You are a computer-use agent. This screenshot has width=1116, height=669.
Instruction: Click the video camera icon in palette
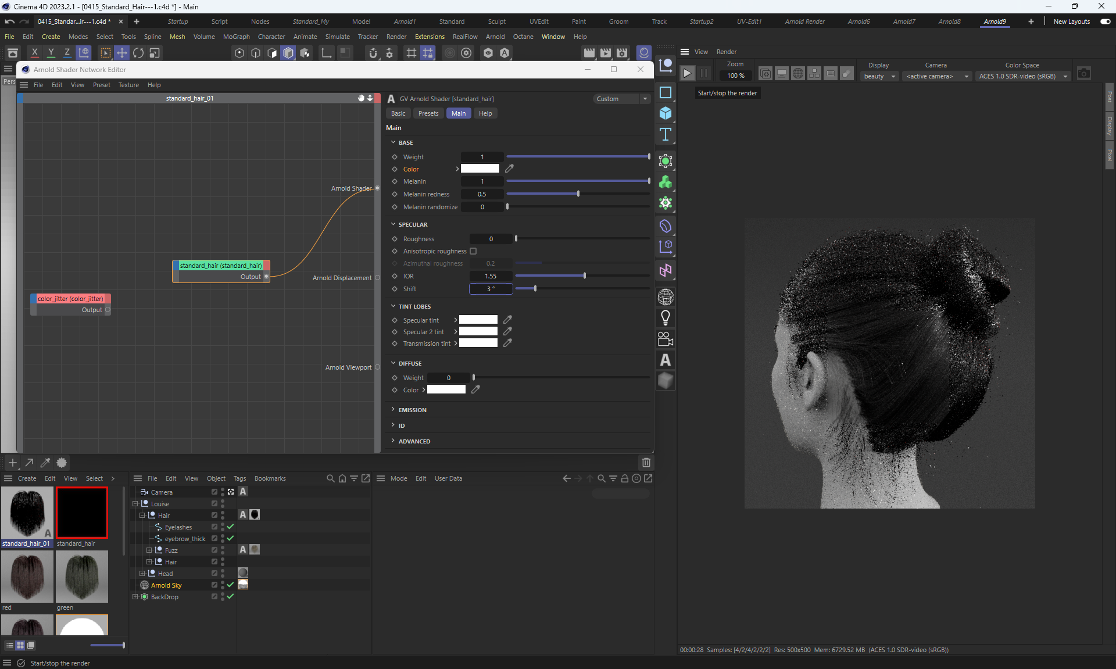tap(666, 338)
